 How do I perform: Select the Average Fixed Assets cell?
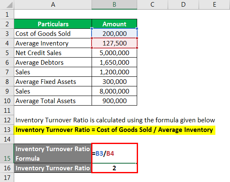[x=53, y=81]
